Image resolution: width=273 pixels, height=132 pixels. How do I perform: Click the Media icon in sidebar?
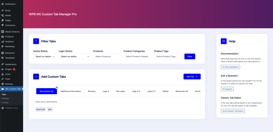coord(2,15)
